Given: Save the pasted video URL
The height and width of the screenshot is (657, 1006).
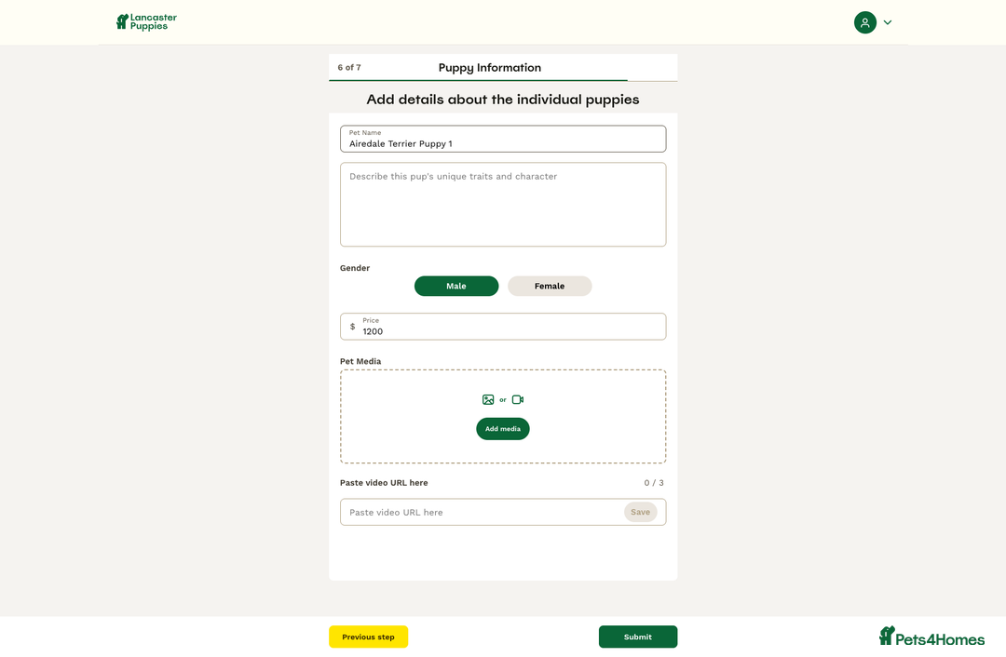Looking at the screenshot, I should point(640,512).
